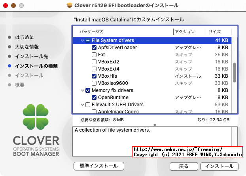This screenshot has width=246, height=176.
Task: Click the 標準インストール button
Action: tap(99, 166)
